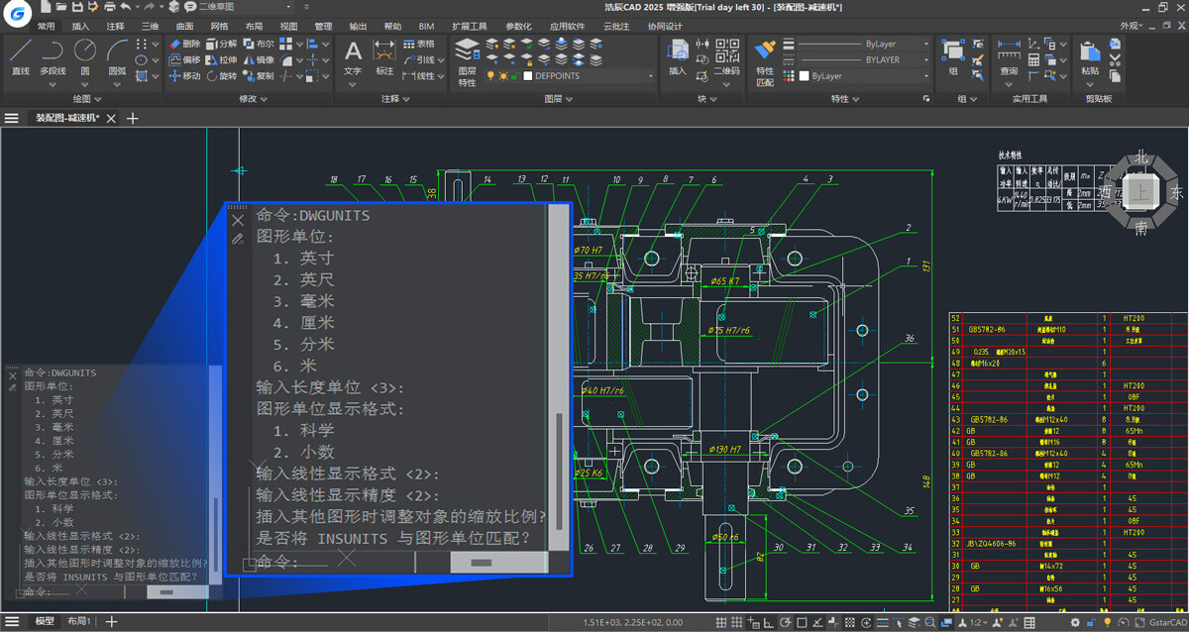
Task: Select the 直线 (Line) tool
Action: click(x=20, y=57)
